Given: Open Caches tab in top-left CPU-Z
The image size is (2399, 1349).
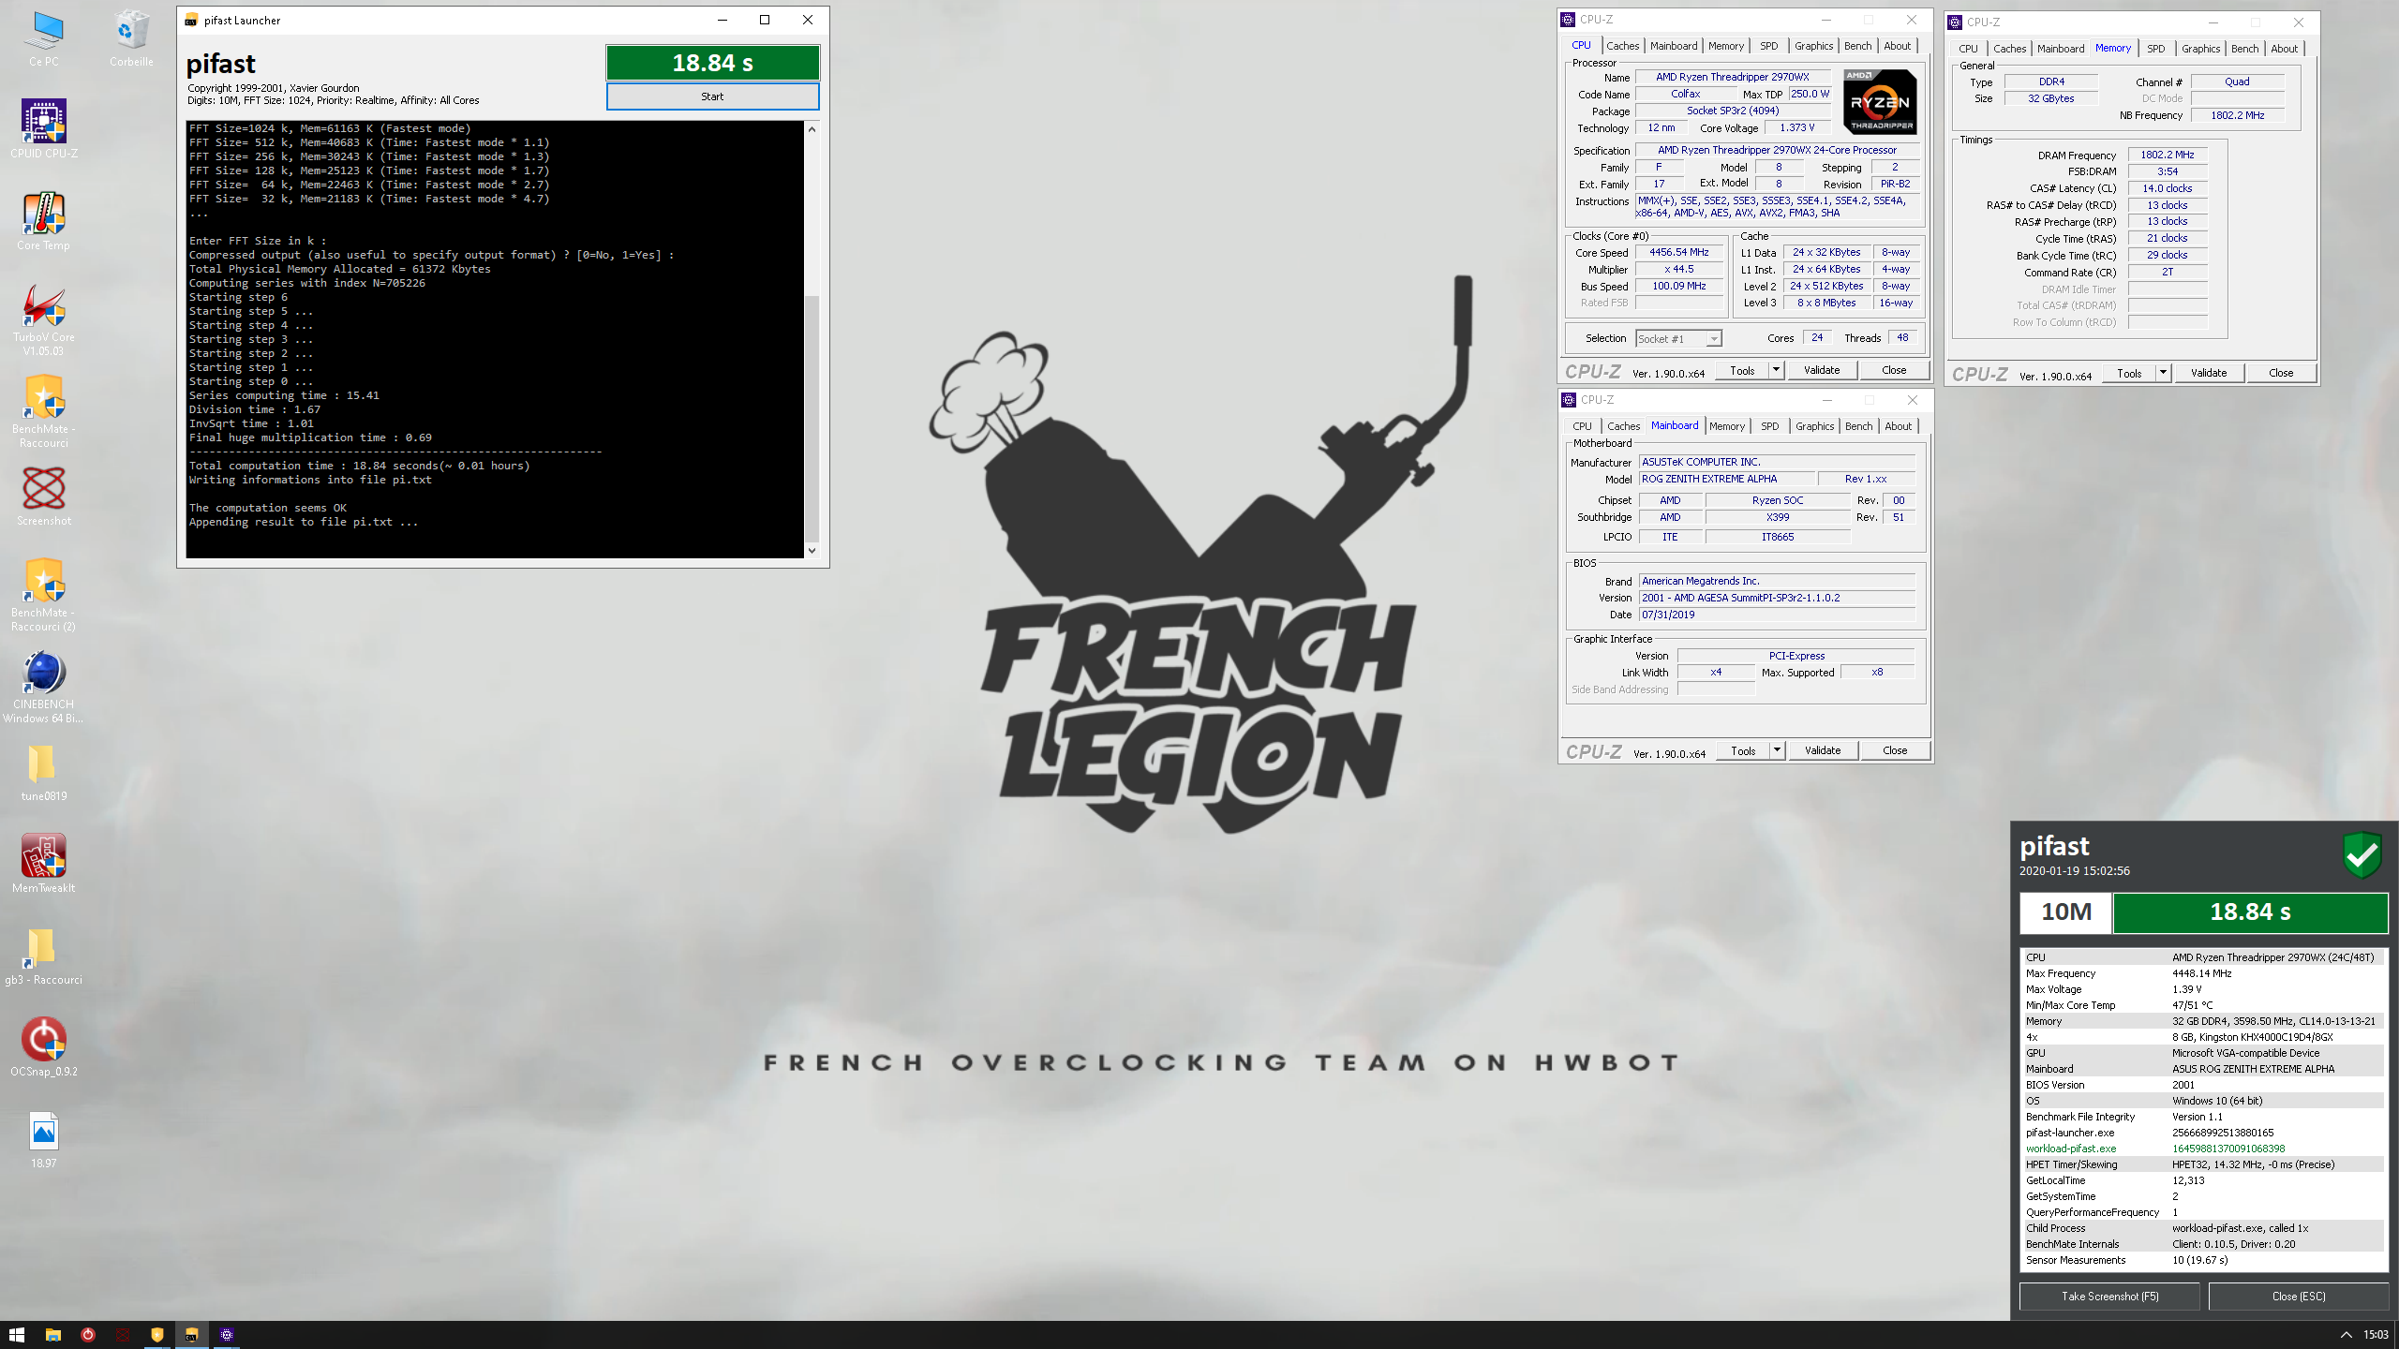Looking at the screenshot, I should (1623, 46).
